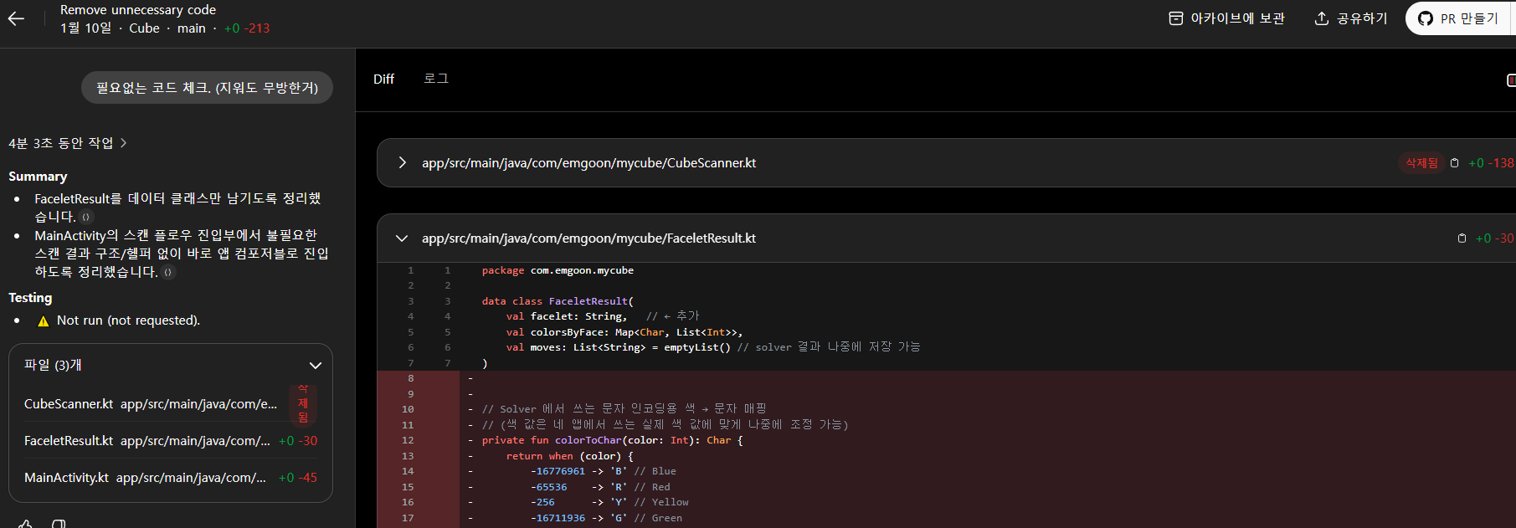The width and height of the screenshot is (1516, 528).
Task: Expand the CubeScanner.kt diff section
Action: click(403, 162)
